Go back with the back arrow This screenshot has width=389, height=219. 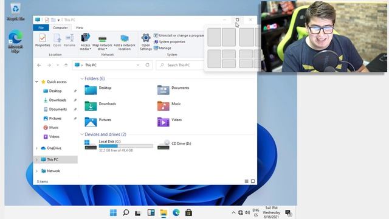click(39, 65)
